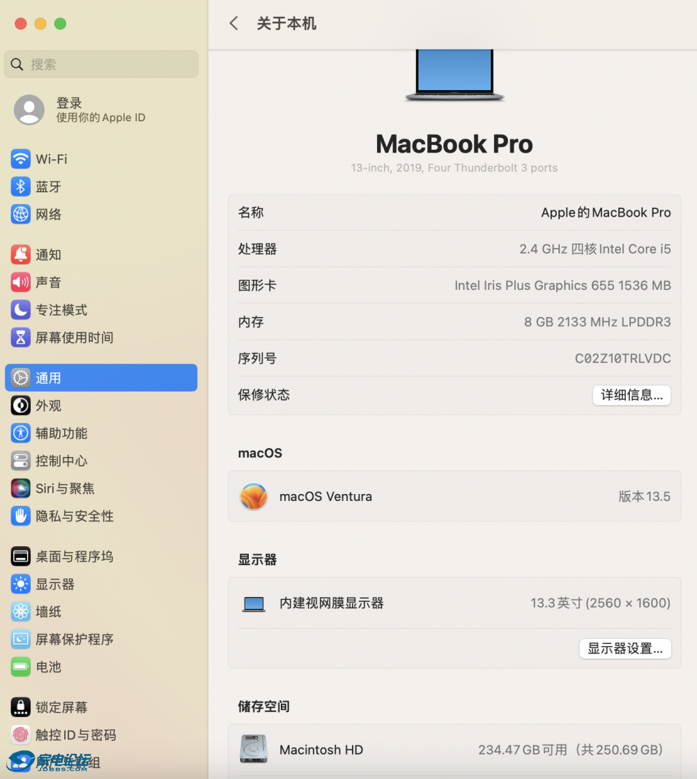The width and height of the screenshot is (697, 779).
Task: Click serial number C02Z10TRLVDC
Action: point(622,358)
